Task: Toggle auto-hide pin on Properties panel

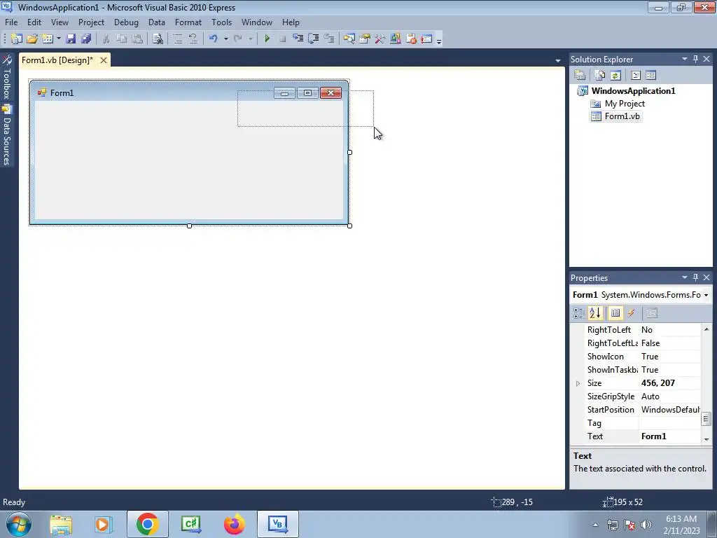Action: (695, 277)
